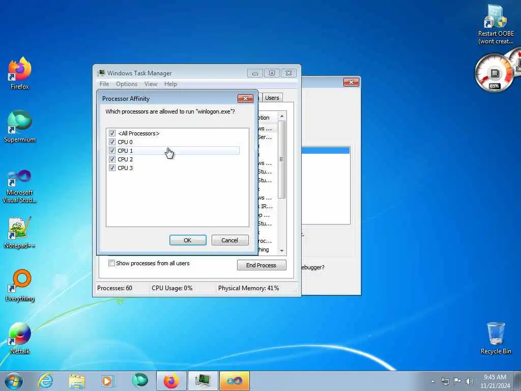
Task: Open the File menu in Task Manager
Action: coord(104,84)
